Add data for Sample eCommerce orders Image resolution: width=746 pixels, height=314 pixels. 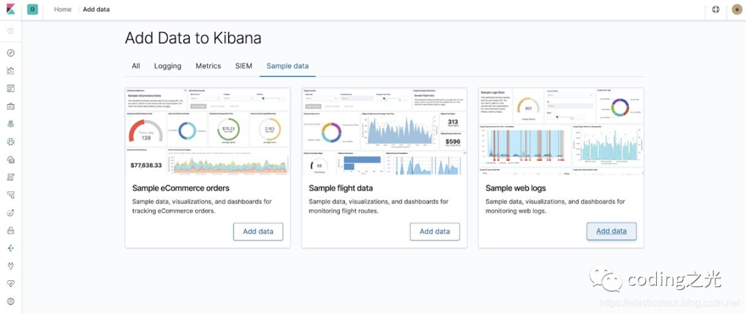coord(258,231)
